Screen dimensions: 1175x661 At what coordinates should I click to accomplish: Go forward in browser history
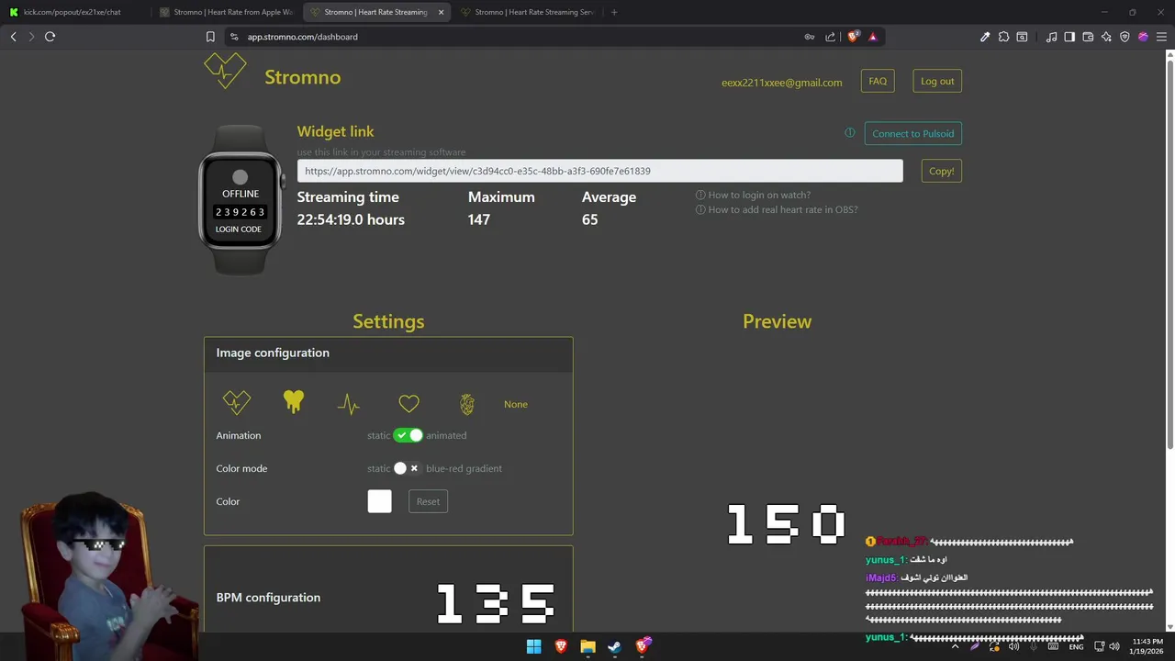click(x=31, y=37)
